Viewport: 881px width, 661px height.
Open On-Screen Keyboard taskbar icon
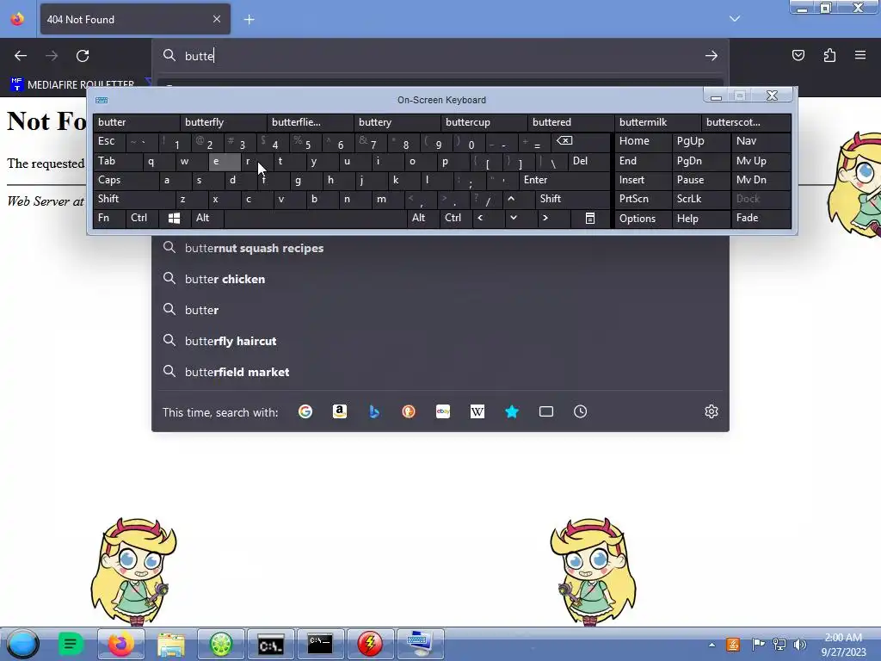click(x=420, y=644)
